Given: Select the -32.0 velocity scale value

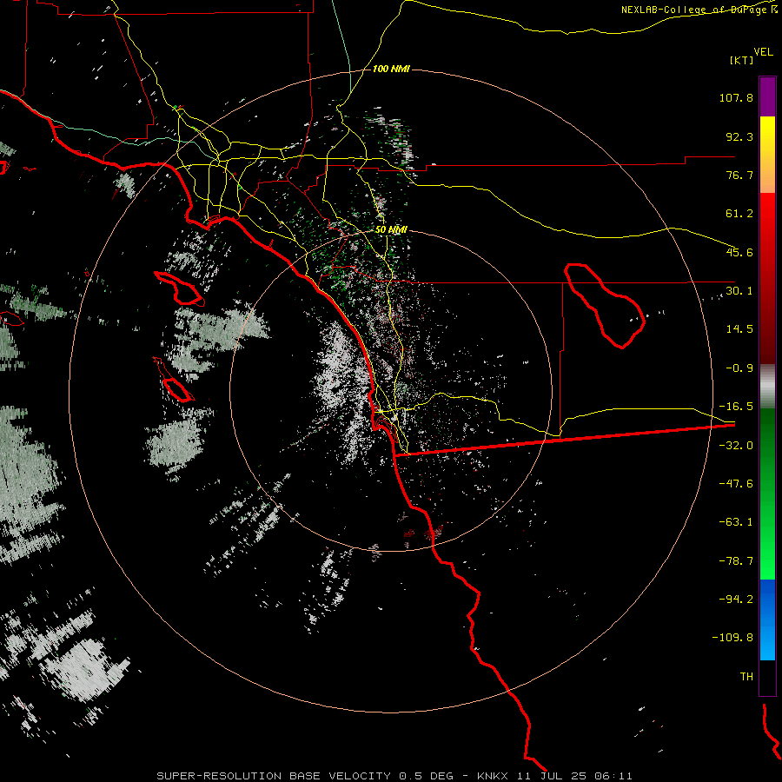Looking at the screenshot, I should pos(736,446).
